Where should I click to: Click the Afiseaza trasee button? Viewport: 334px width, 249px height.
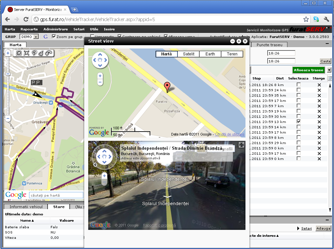(309, 70)
